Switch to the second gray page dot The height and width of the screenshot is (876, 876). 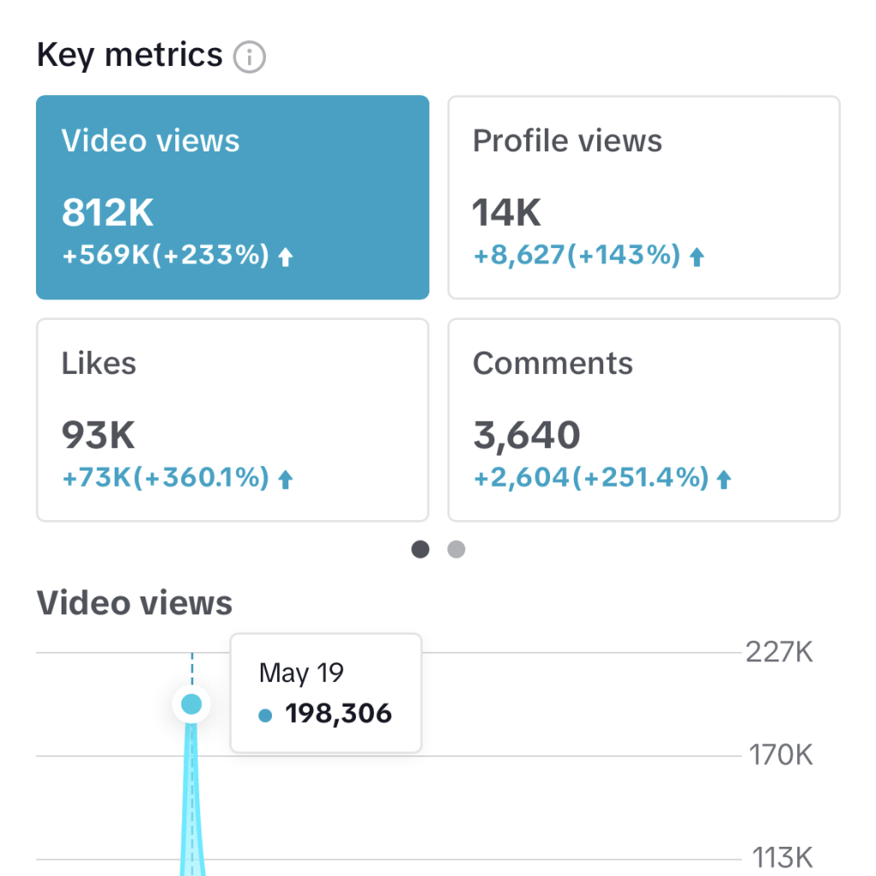click(x=457, y=549)
